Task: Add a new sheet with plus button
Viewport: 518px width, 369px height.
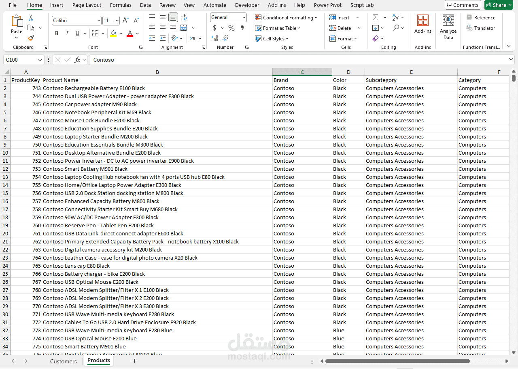Action: pyautogui.click(x=134, y=361)
